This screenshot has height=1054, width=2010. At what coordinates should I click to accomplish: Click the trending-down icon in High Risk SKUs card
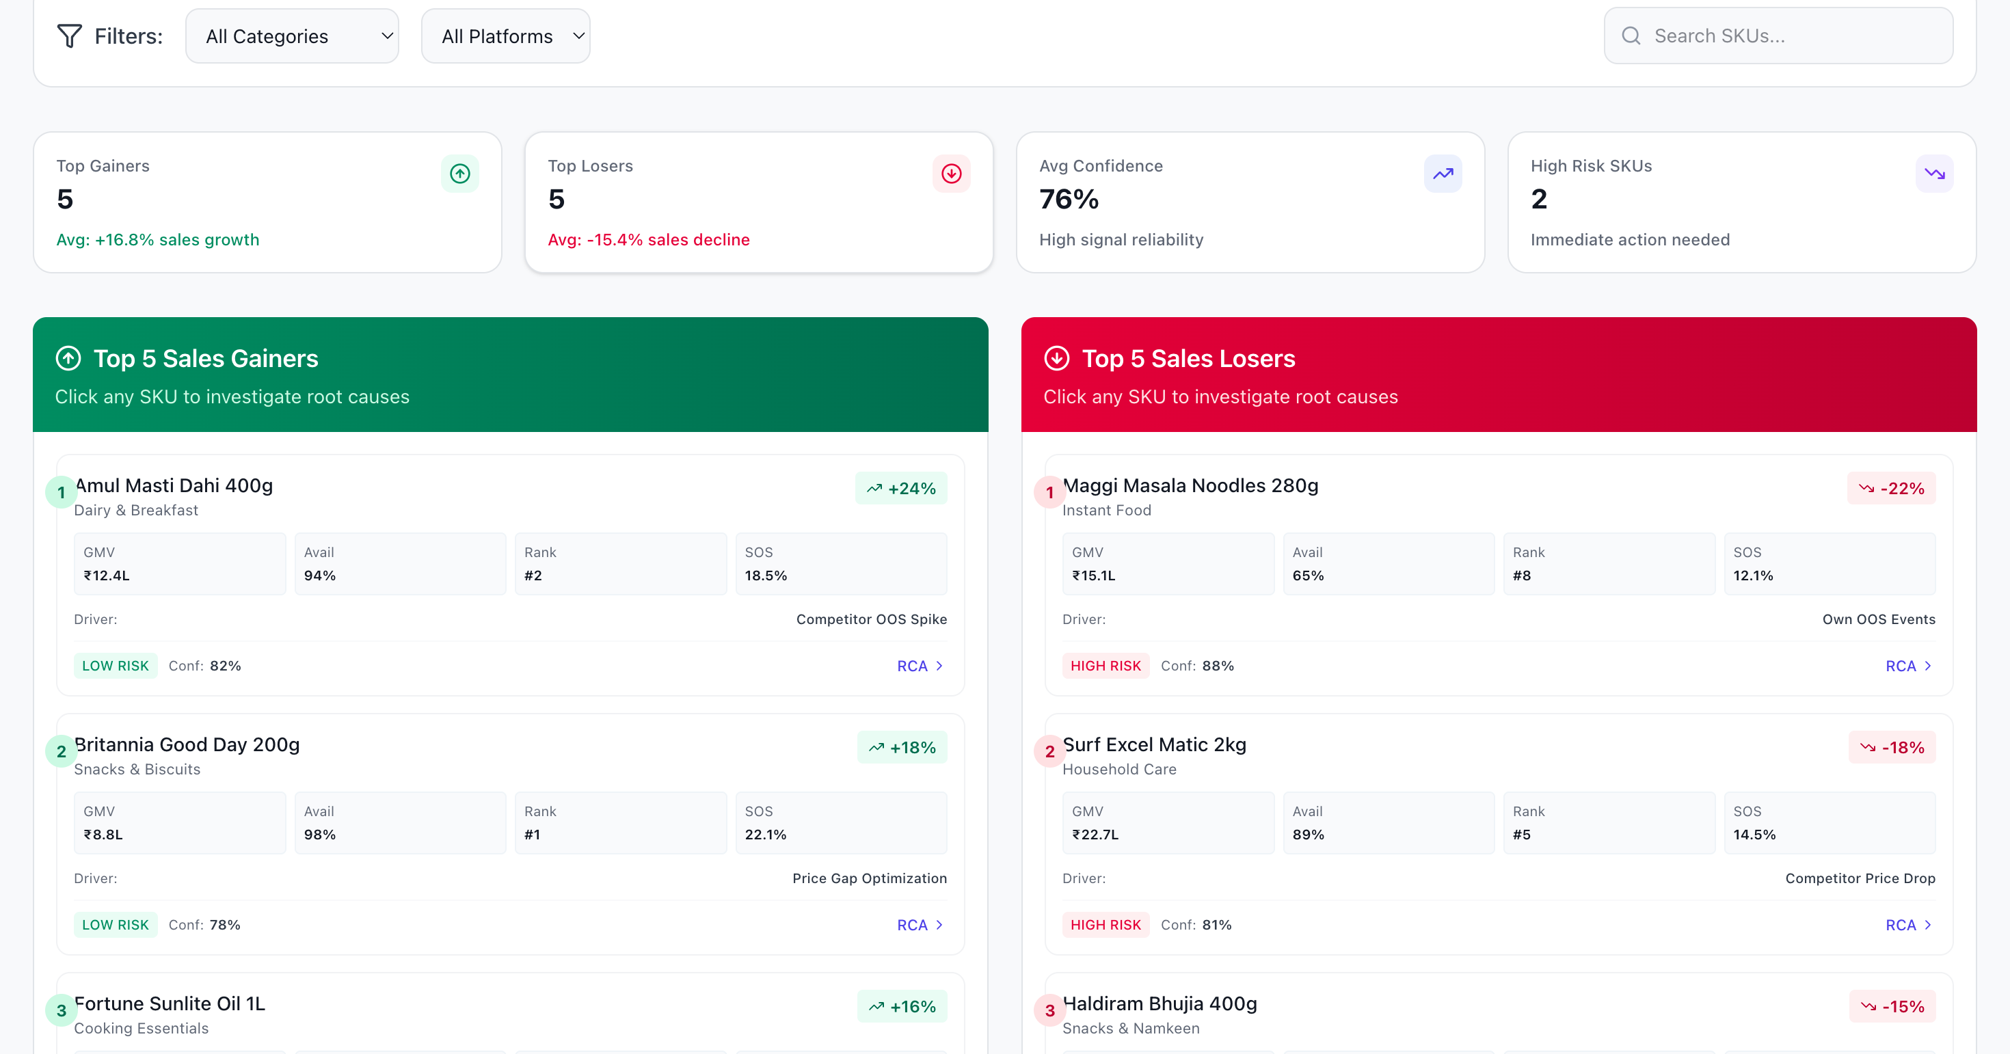(x=1934, y=173)
